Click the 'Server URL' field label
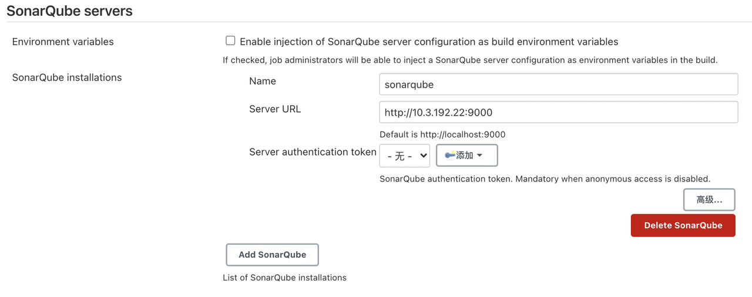The image size is (752, 297). tap(275, 109)
